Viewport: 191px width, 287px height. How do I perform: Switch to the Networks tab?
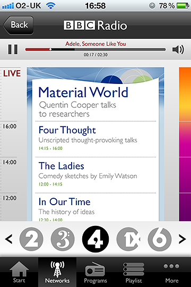tap(57, 272)
